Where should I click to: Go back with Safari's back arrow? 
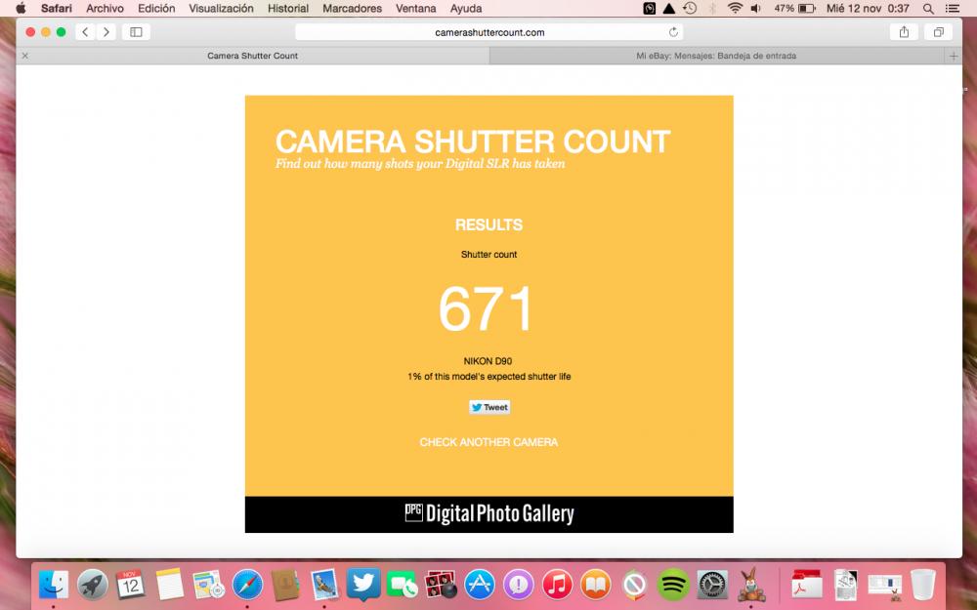(x=85, y=32)
